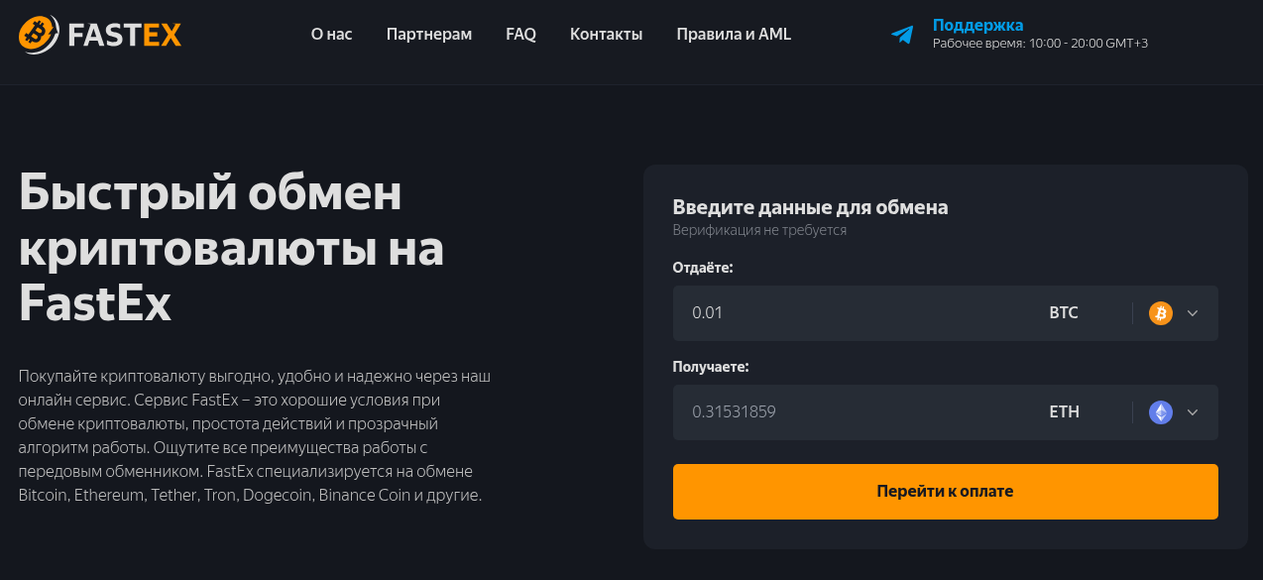The image size is (1263, 580).
Task: Open the Поддержка support link
Action: click(x=977, y=25)
